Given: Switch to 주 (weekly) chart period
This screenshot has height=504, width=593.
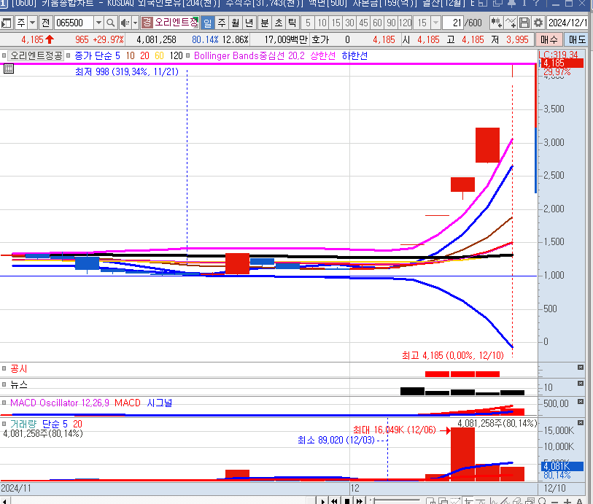Looking at the screenshot, I should [x=222, y=23].
